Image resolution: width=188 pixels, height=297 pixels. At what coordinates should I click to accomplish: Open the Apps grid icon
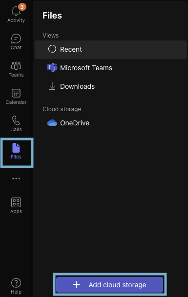click(16, 202)
